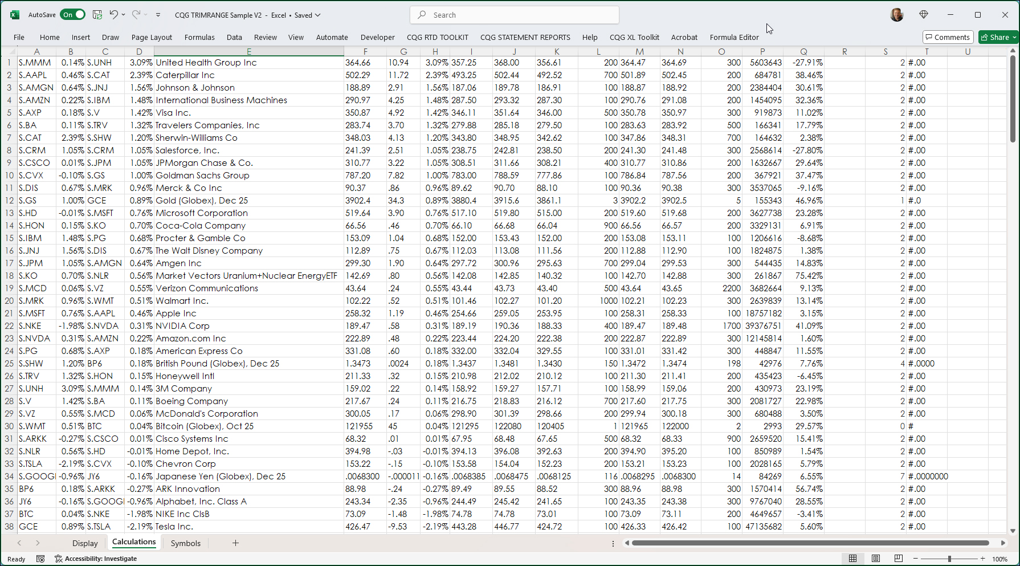1020x566 pixels.
Task: Click the macro recording status bar icon
Action: (40, 559)
